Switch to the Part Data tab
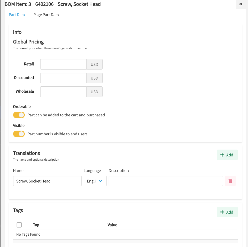248x247 pixels. tap(17, 15)
